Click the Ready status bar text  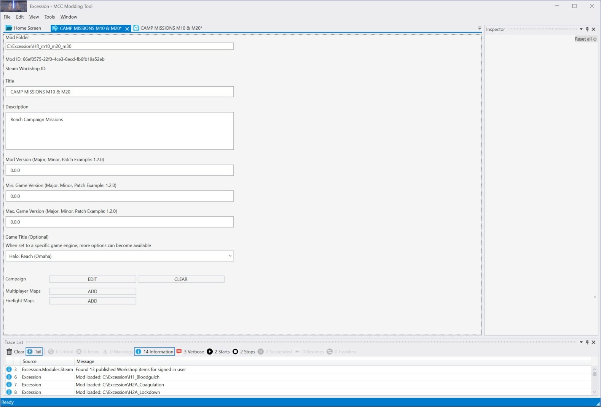pyautogui.click(x=8, y=402)
